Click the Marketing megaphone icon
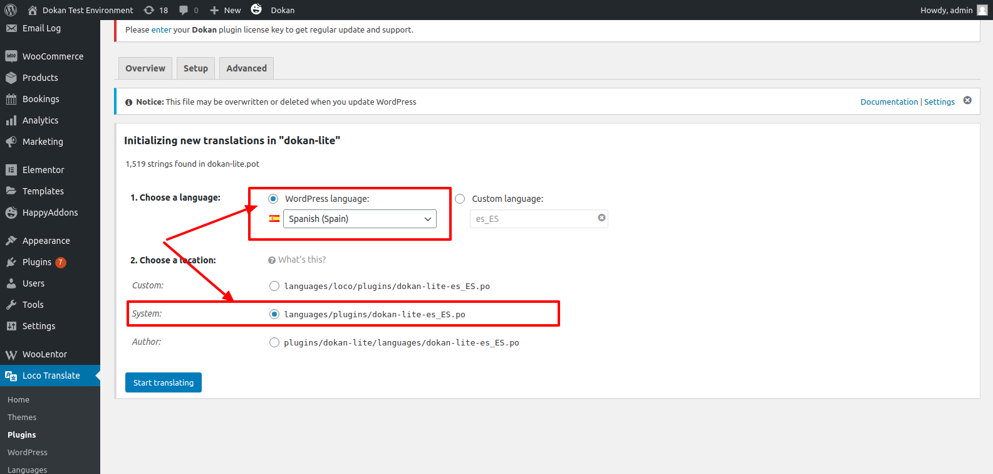Screen dimensions: 993x474 click(x=11, y=142)
